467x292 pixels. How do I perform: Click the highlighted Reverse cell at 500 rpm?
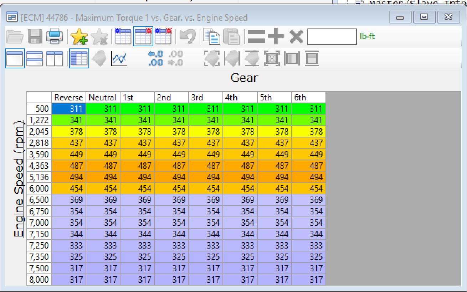(69, 109)
